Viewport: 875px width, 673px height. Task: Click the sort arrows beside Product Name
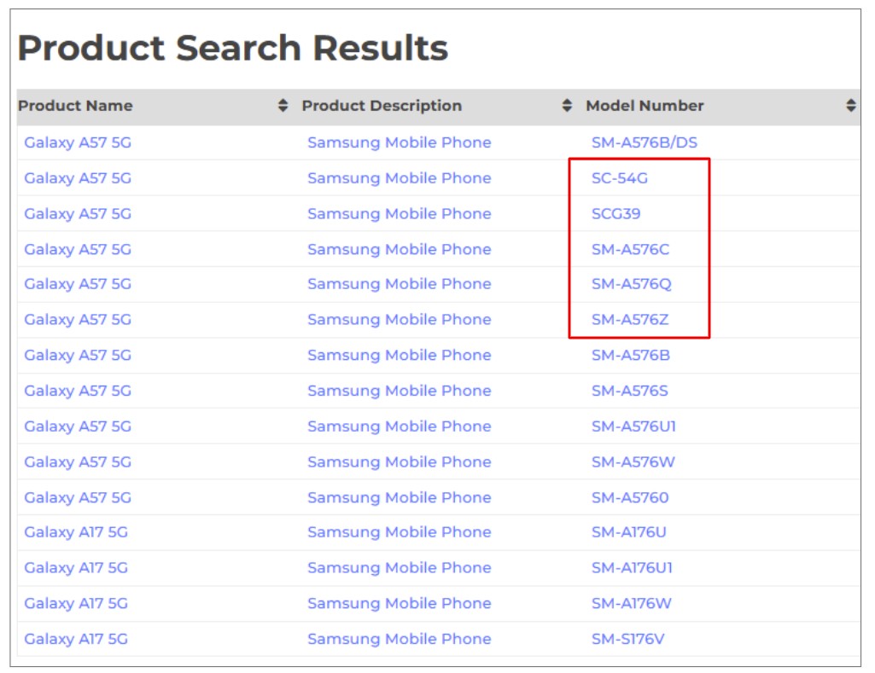point(283,106)
